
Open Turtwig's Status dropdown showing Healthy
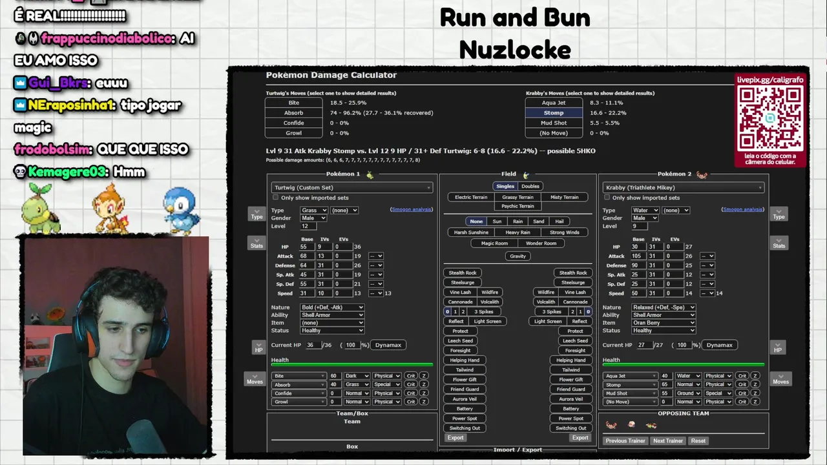click(x=332, y=331)
